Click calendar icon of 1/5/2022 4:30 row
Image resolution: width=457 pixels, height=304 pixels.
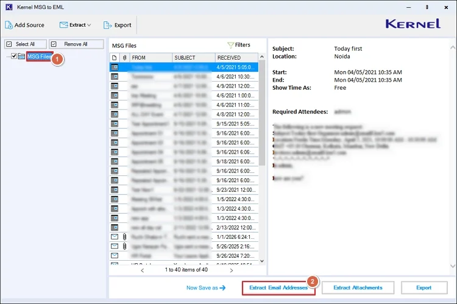115,199
